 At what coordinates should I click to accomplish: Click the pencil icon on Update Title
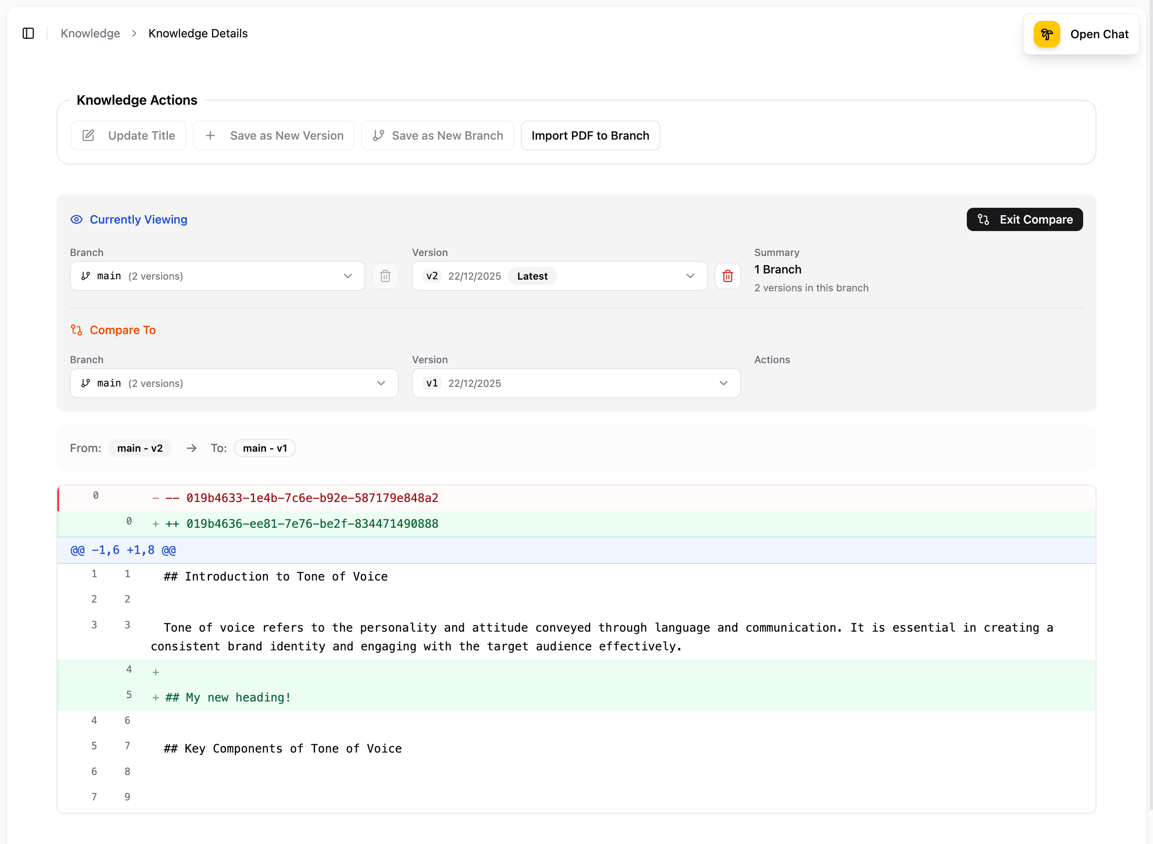tap(89, 135)
